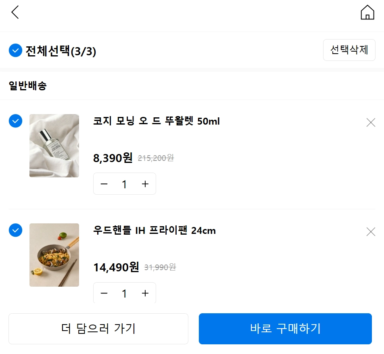
Task: Go back using the left arrow icon
Action: point(15,12)
